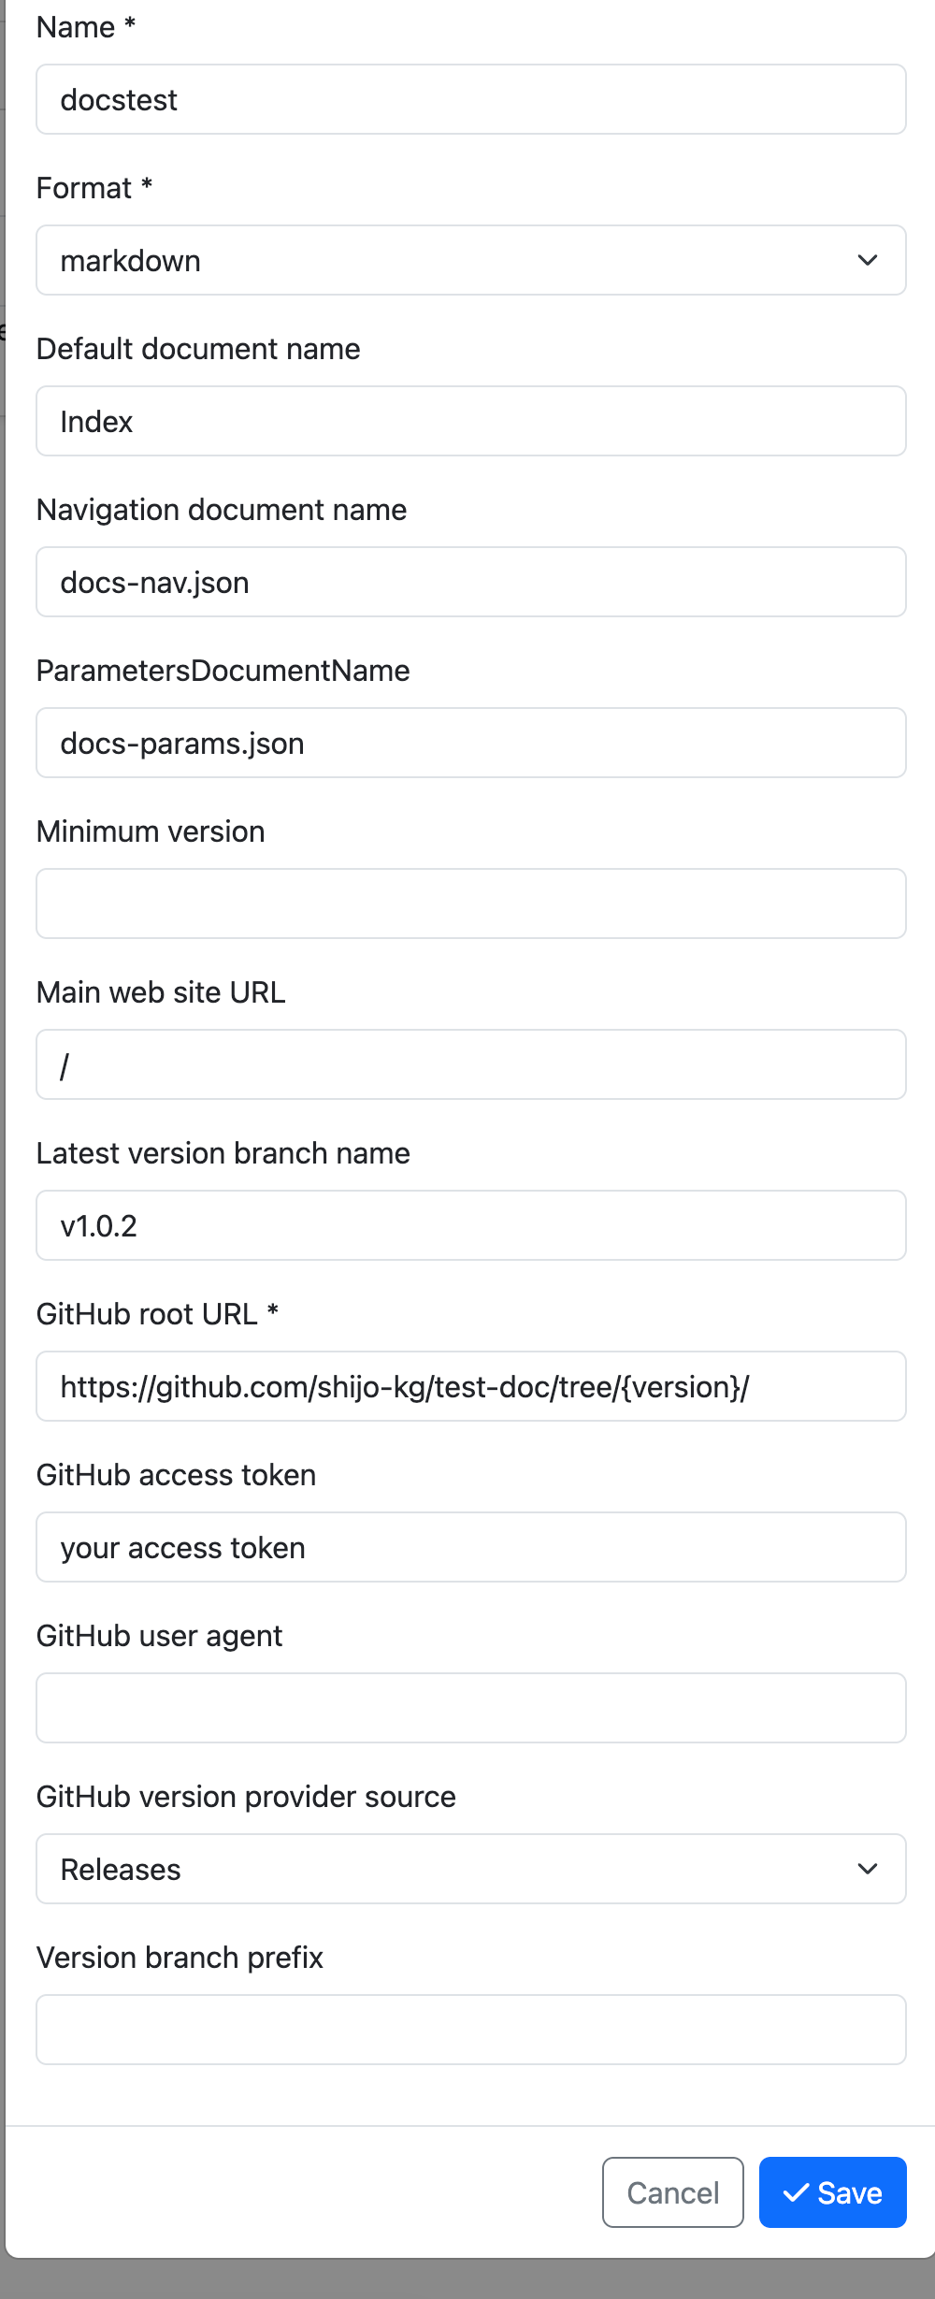The image size is (935, 2299).
Task: Edit the Latest version branch name field
Action: (x=470, y=1225)
